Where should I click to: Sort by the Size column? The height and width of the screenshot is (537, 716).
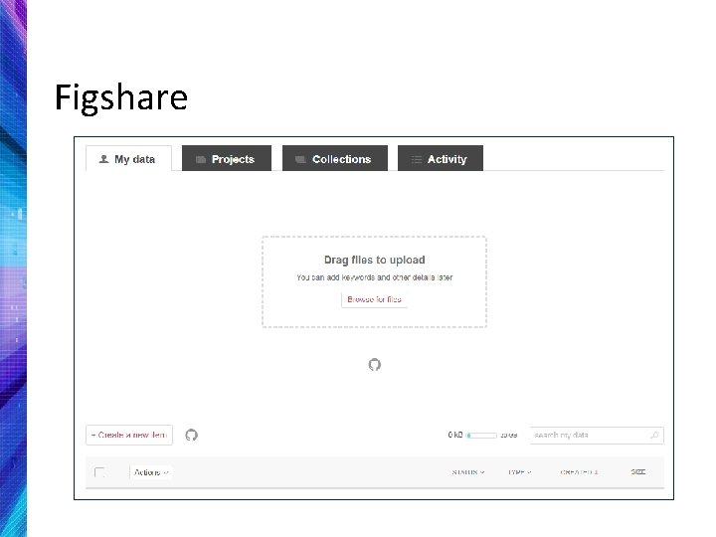637,472
